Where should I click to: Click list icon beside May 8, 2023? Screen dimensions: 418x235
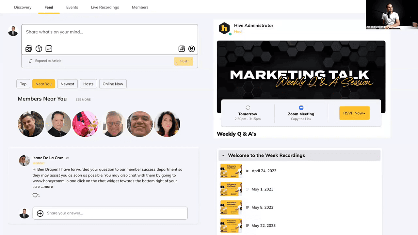click(248, 207)
